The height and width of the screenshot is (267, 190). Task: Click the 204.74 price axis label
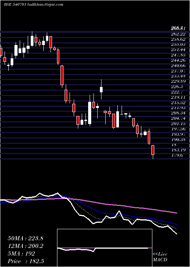[178, 119]
